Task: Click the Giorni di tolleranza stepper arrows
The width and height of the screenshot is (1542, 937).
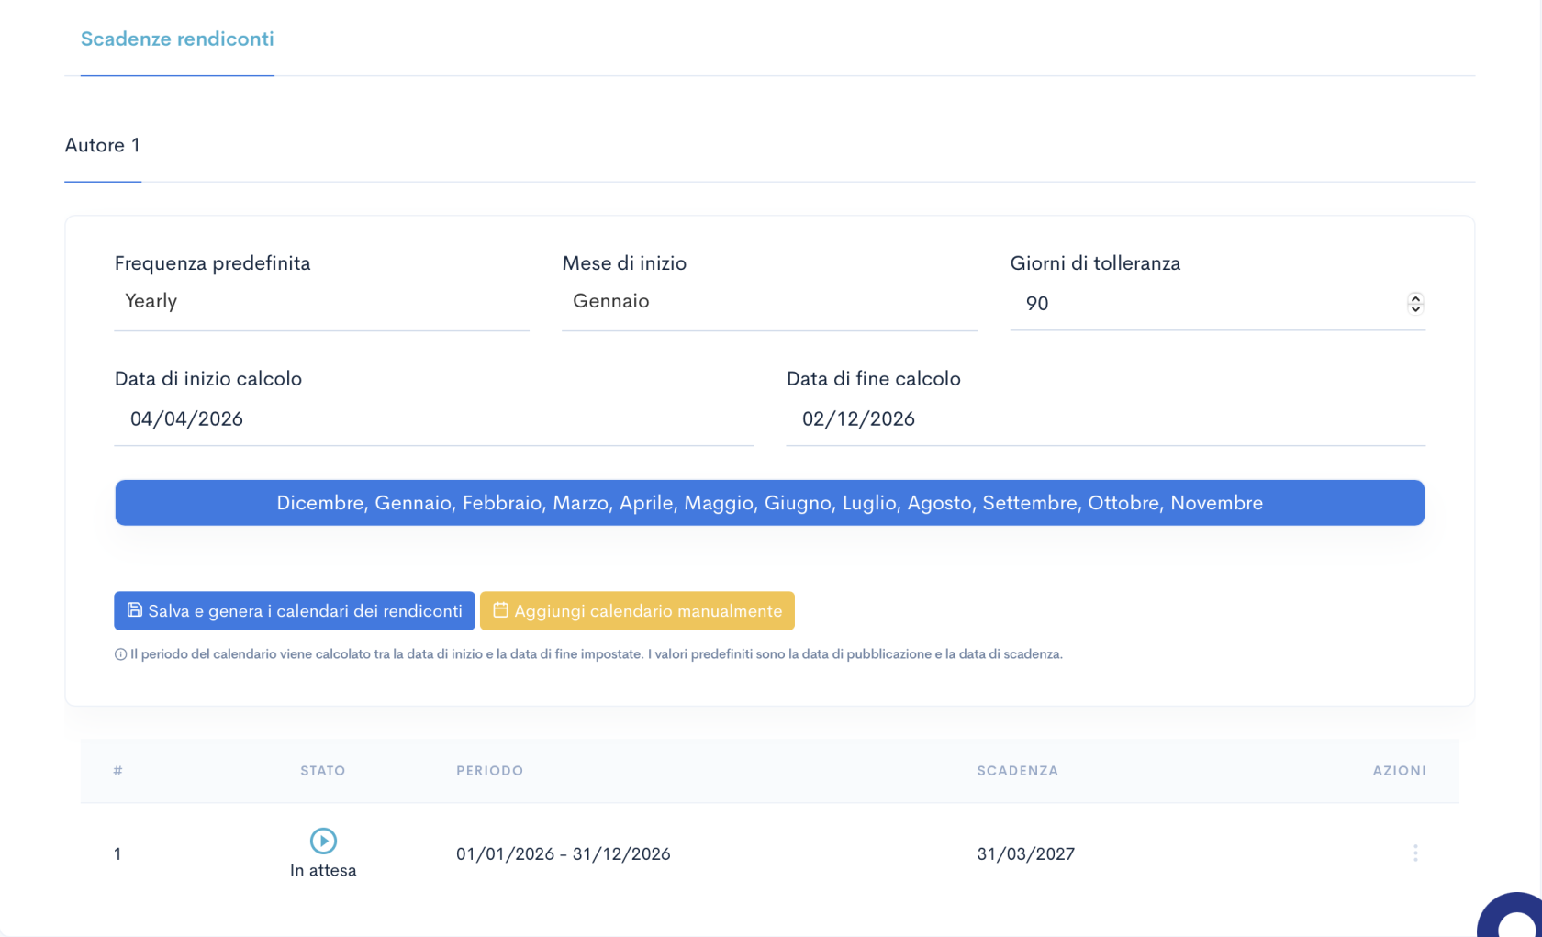Action: tap(1415, 303)
